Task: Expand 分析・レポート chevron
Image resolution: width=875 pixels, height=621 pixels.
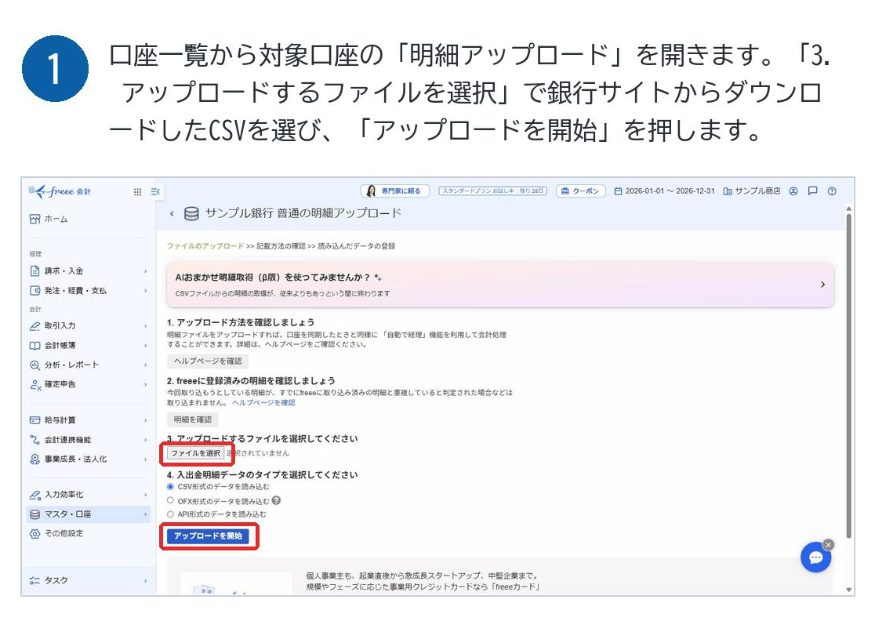Action: pos(146,365)
